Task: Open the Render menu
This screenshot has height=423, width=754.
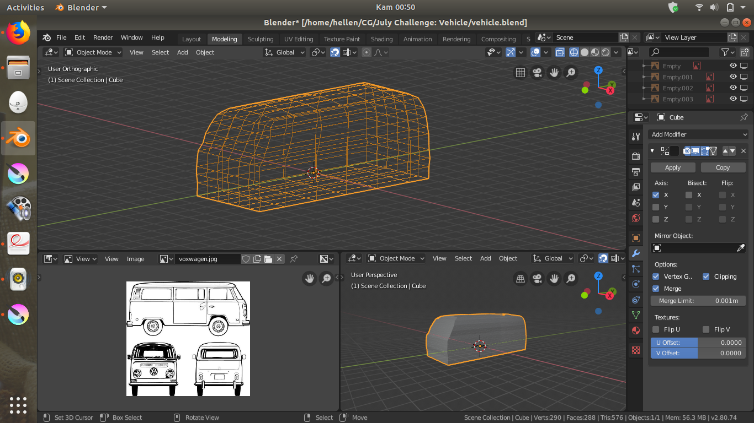Action: (103, 37)
